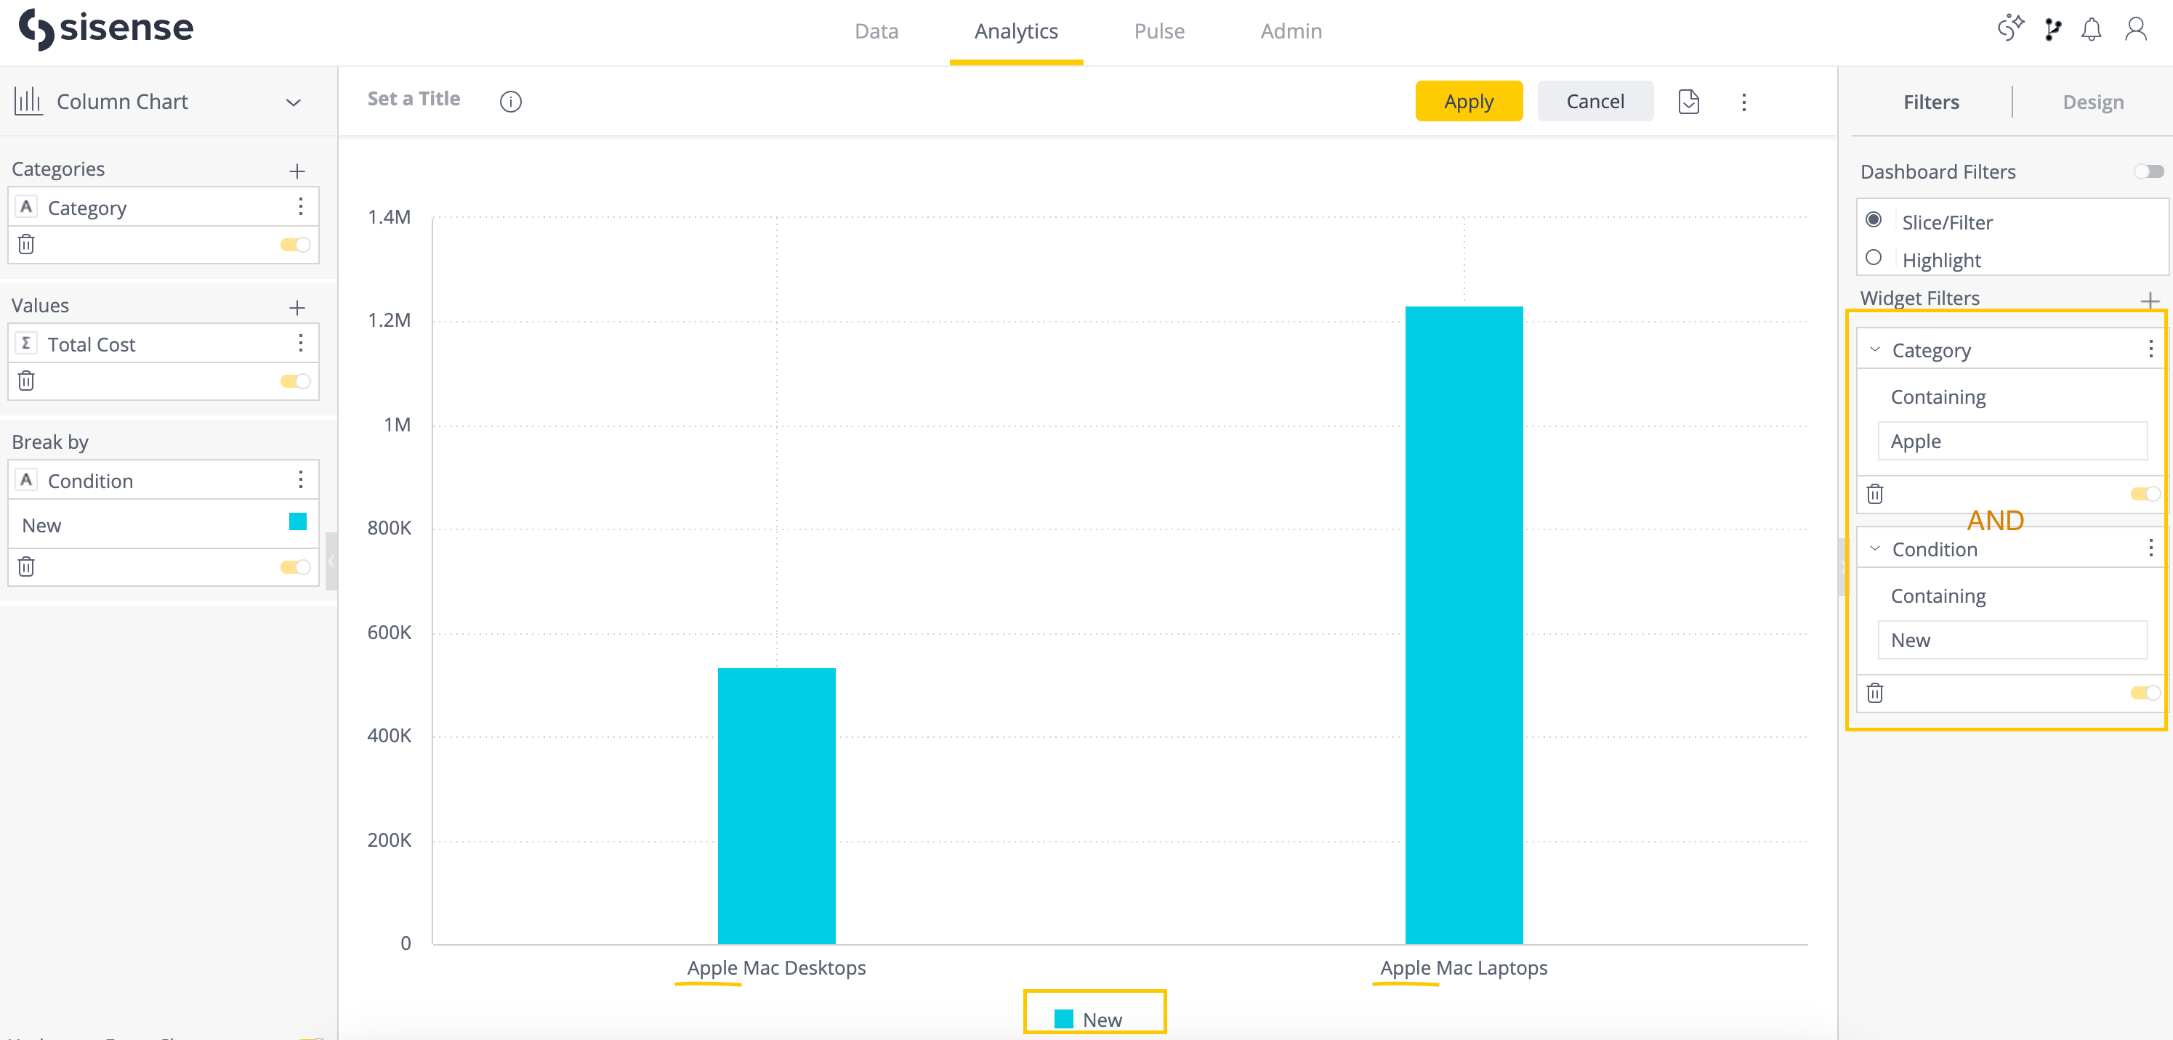Viewport: 2173px width, 1040px height.
Task: Open the Design panel tab
Action: click(2093, 102)
